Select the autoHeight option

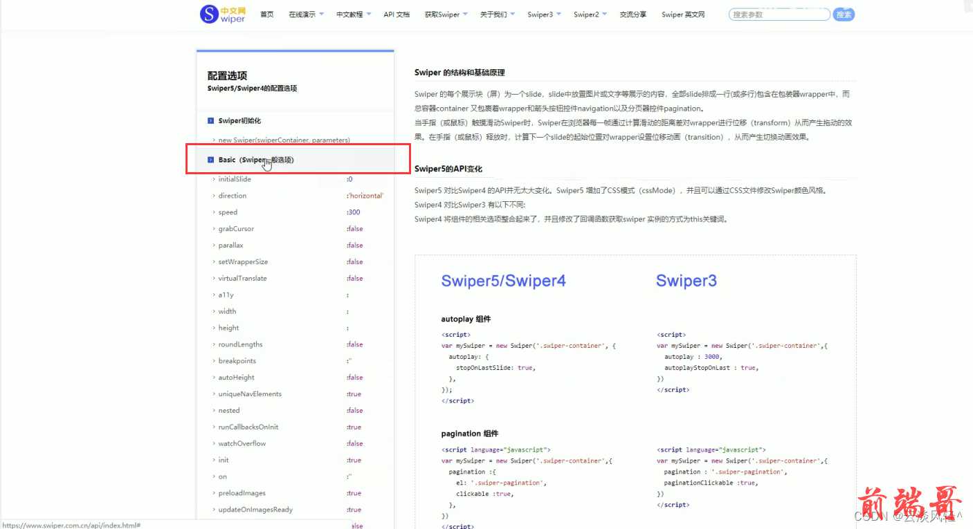pyautogui.click(x=236, y=378)
